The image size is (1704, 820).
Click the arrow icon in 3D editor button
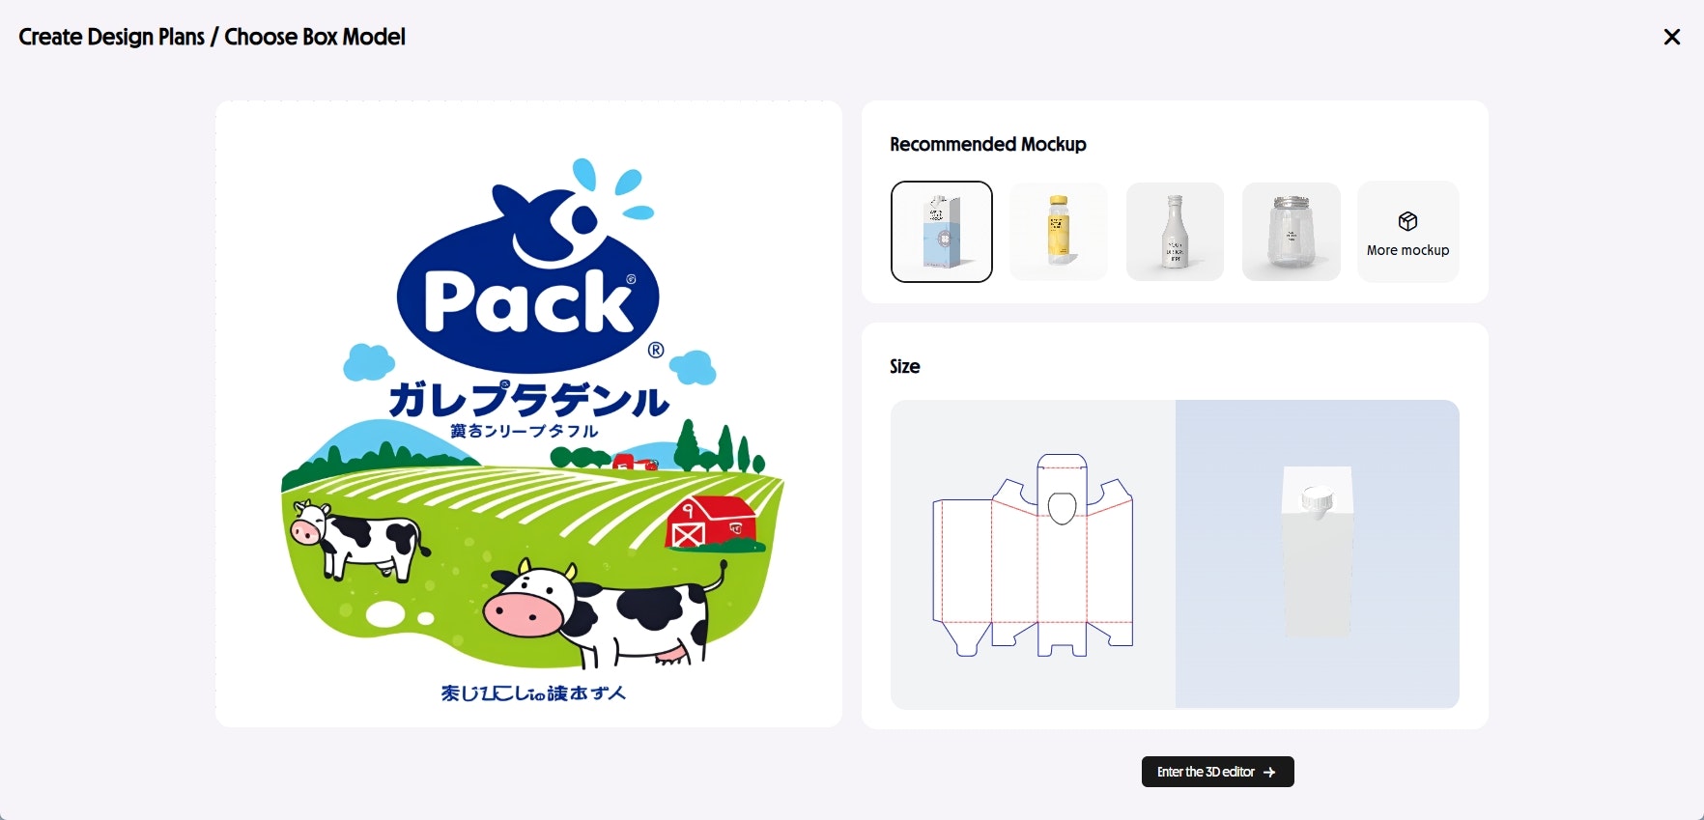[x=1269, y=772]
